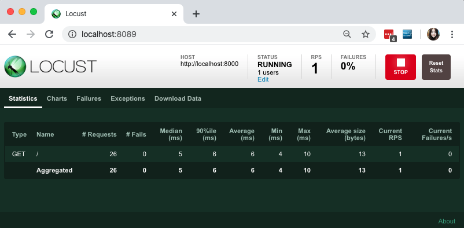Click the host value http://localhost:8000

(209, 64)
